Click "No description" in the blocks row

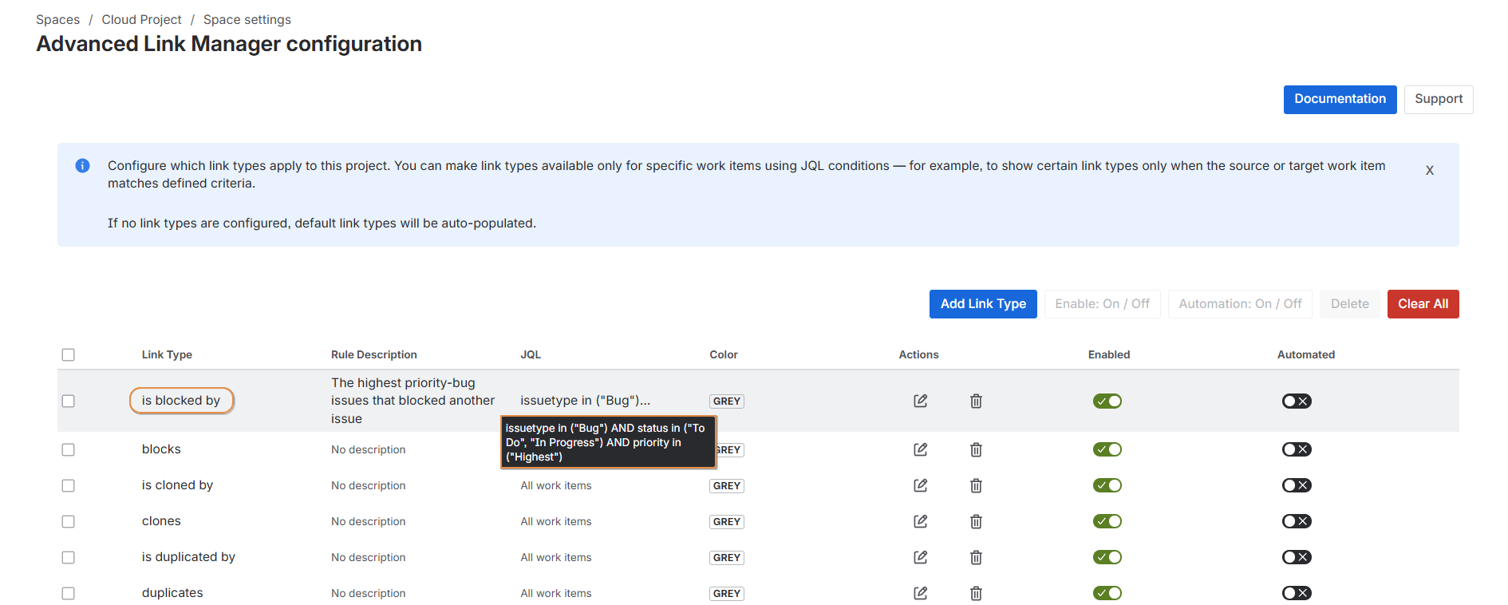coord(369,449)
